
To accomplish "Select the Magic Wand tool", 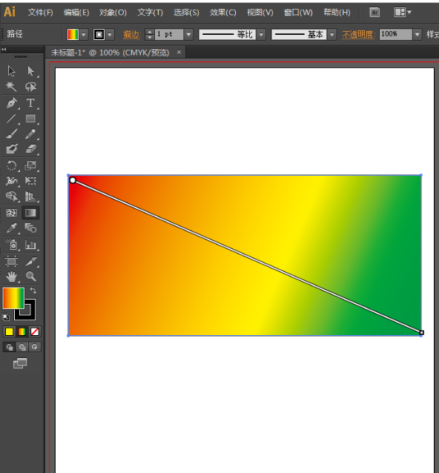I will [x=11, y=87].
